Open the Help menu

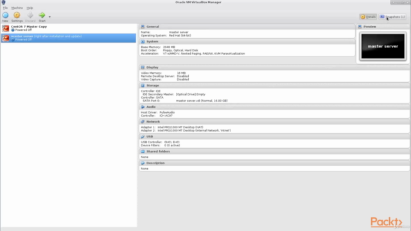tap(30, 8)
